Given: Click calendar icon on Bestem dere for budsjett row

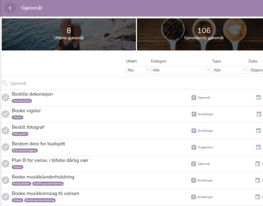Looking at the screenshot, I should [258, 147].
